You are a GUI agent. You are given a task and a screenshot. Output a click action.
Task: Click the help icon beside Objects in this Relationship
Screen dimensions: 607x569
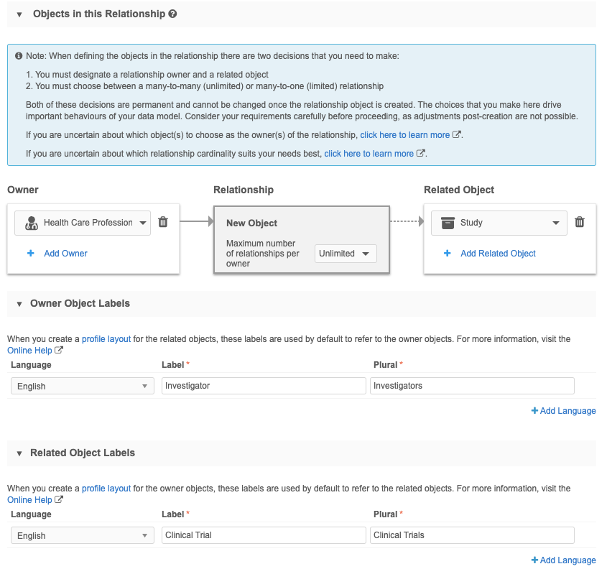173,14
